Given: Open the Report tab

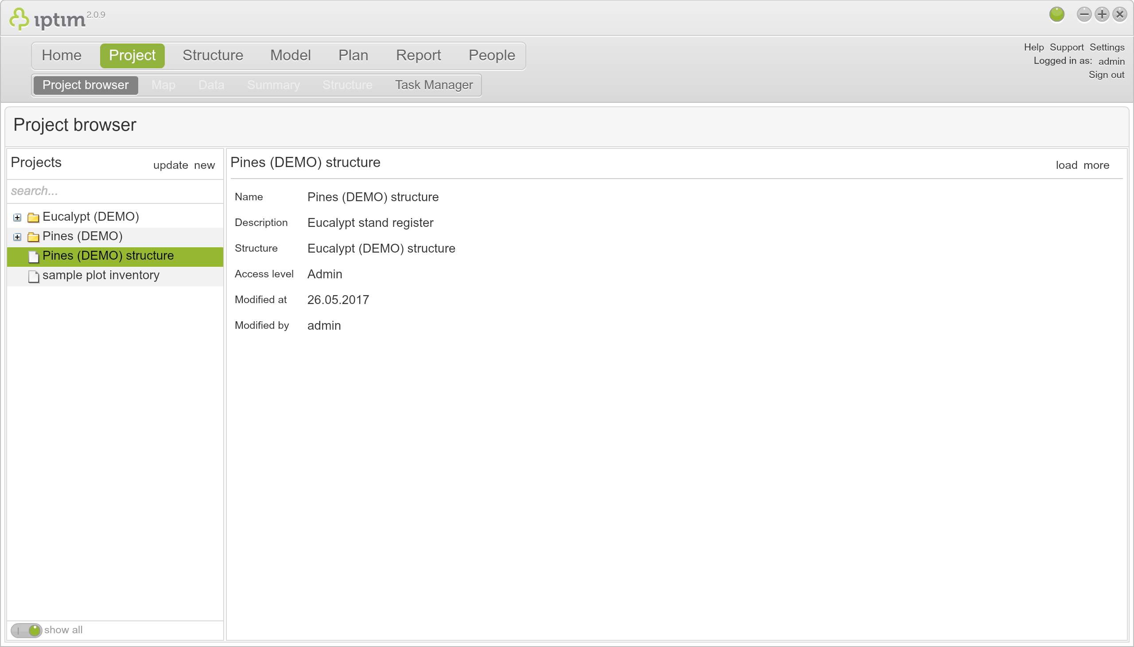Looking at the screenshot, I should coord(418,55).
